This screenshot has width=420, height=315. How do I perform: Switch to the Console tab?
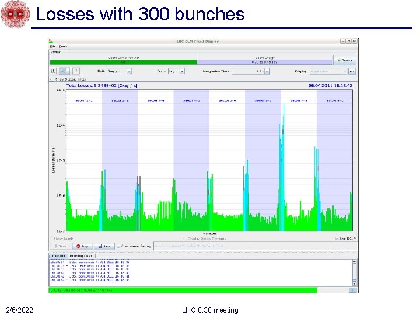58,256
